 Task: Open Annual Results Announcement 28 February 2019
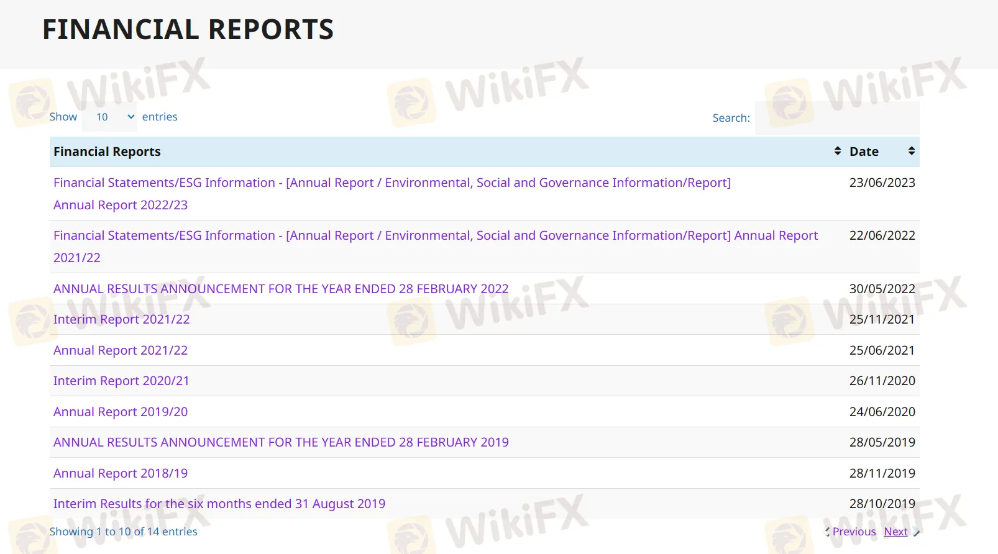click(x=281, y=442)
